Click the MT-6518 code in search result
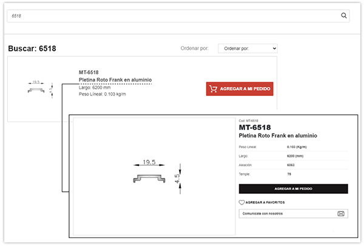 tap(90, 72)
